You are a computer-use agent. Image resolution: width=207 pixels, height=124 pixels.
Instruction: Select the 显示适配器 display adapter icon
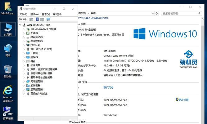click(x=28, y=90)
